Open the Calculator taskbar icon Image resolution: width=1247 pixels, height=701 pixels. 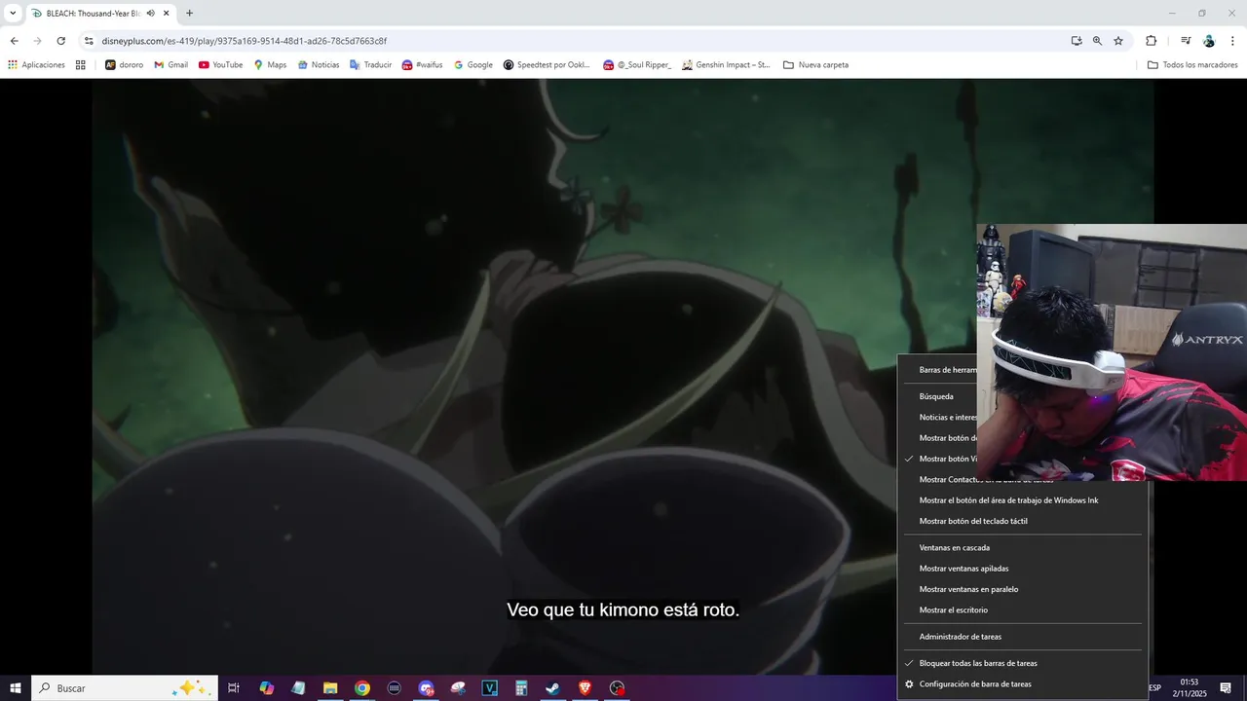coord(521,688)
